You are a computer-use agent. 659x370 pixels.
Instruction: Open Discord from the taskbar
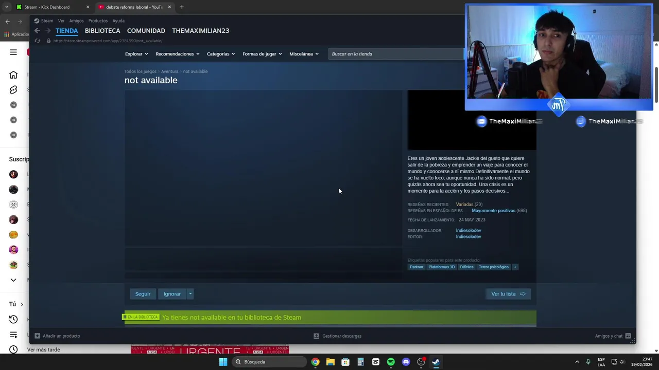406,362
